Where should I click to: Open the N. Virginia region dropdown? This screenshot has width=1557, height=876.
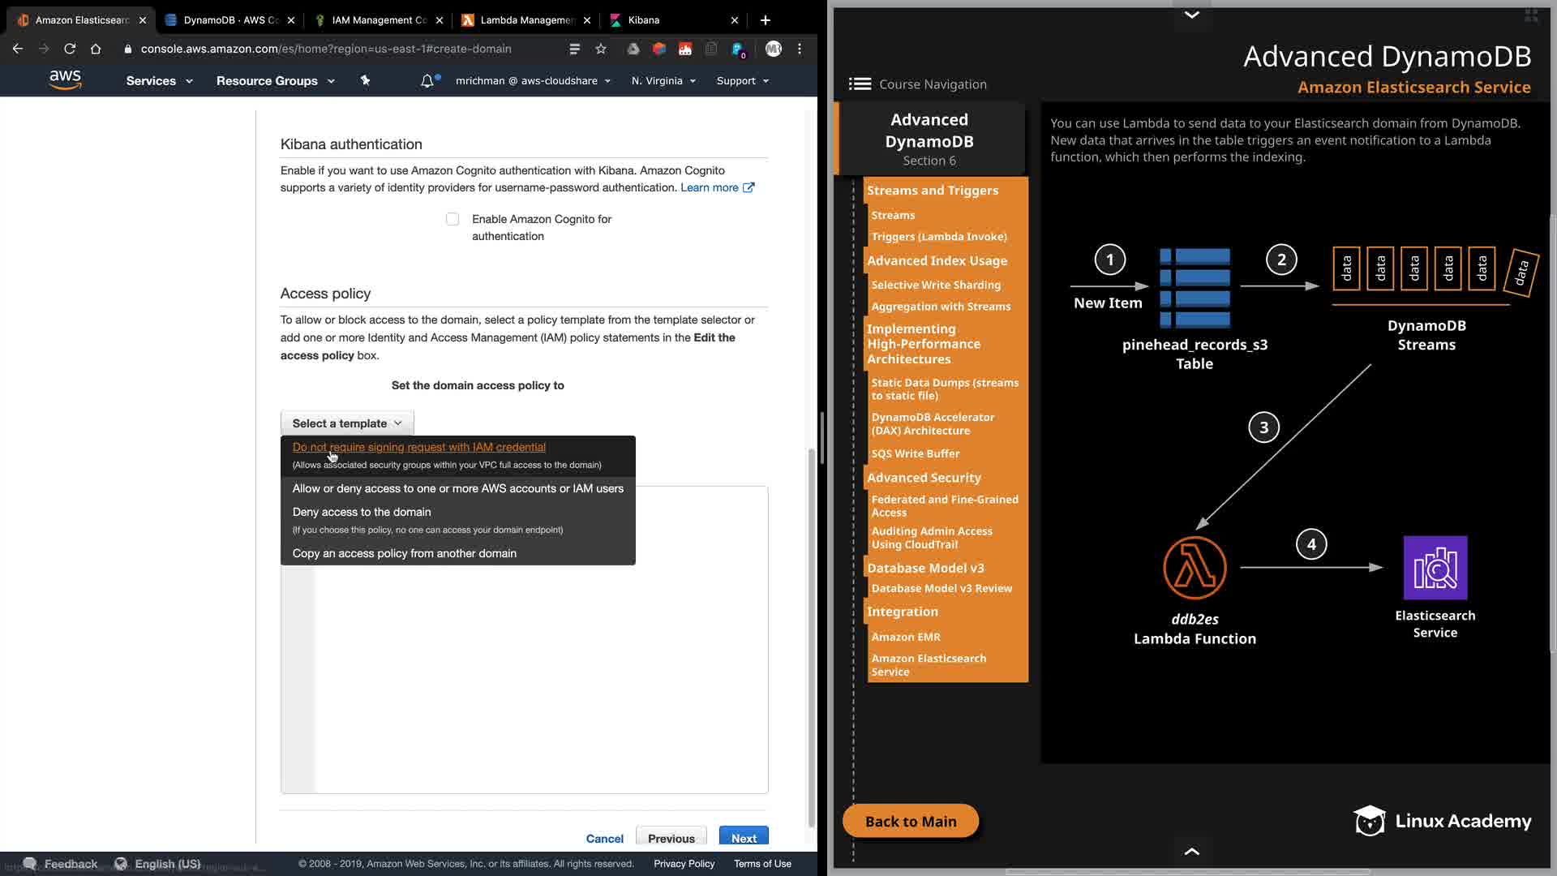663,81
